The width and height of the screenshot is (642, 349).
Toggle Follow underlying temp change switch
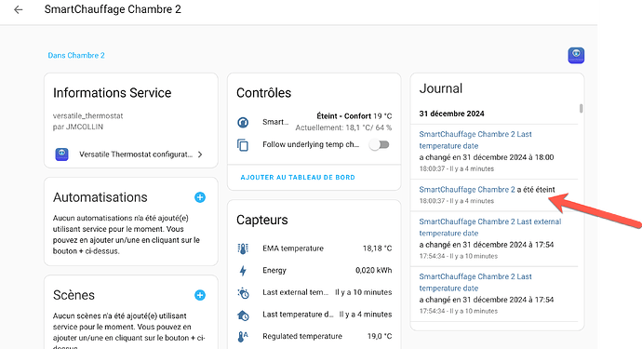coord(379,144)
